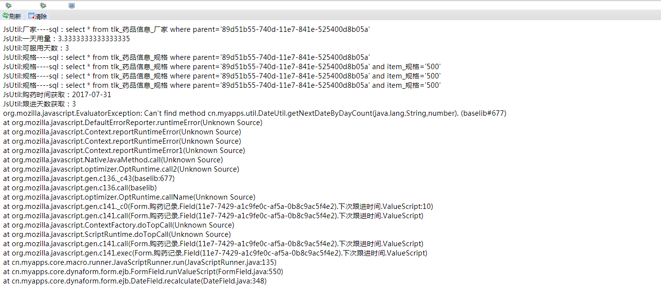Select the 可服用天数：3 log line
Viewport: 661px width, 308px height.
(x=36, y=48)
